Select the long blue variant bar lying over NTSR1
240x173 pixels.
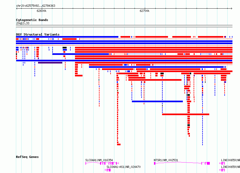pos(157,101)
